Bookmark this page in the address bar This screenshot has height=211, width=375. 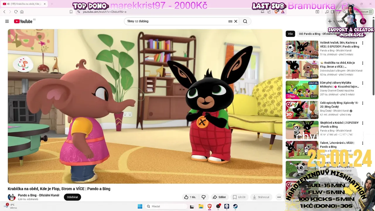point(71,12)
